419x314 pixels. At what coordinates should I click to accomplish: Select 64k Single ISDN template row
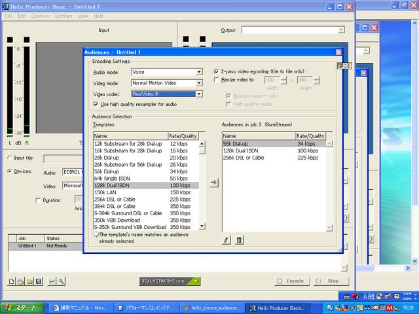click(x=146, y=179)
